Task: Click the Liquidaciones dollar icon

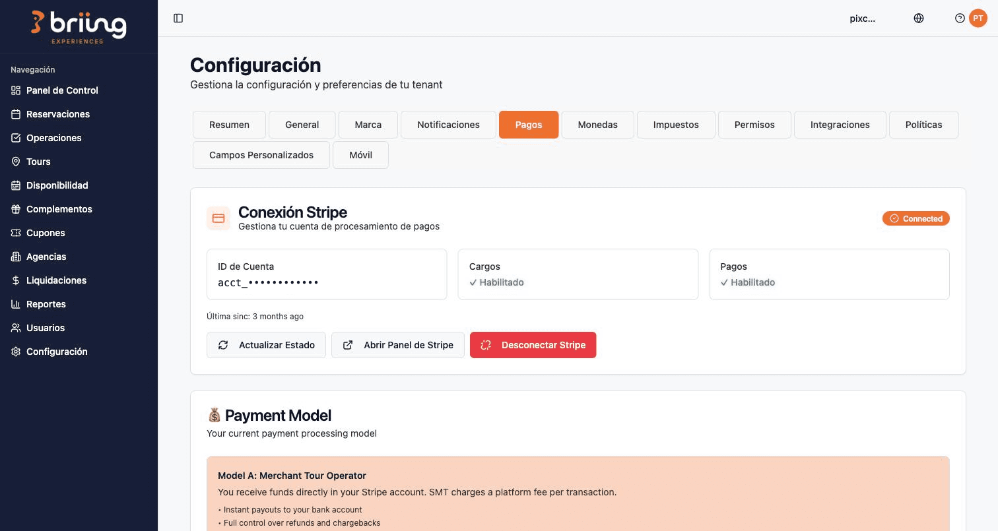Action: (16, 280)
